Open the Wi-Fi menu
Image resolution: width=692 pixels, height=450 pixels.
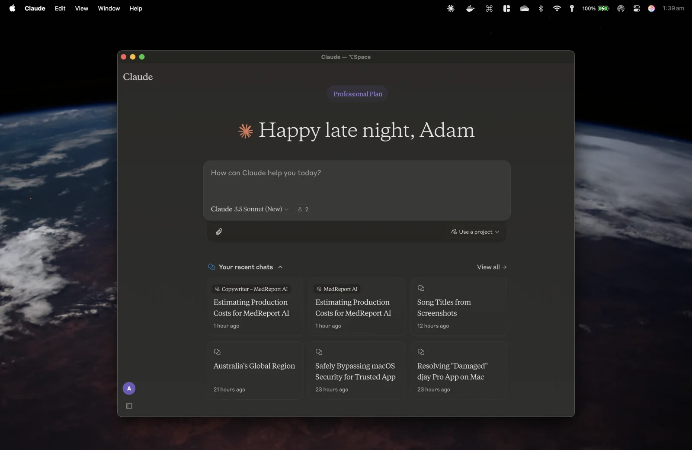[x=557, y=8]
